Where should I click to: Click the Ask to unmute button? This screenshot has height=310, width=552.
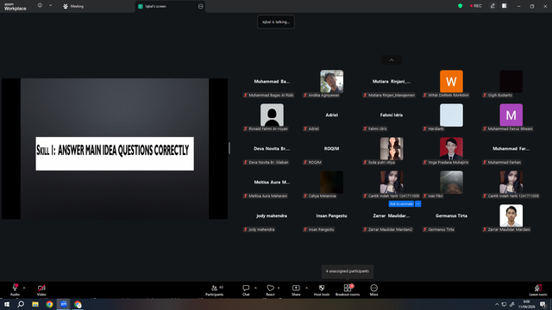click(401, 204)
